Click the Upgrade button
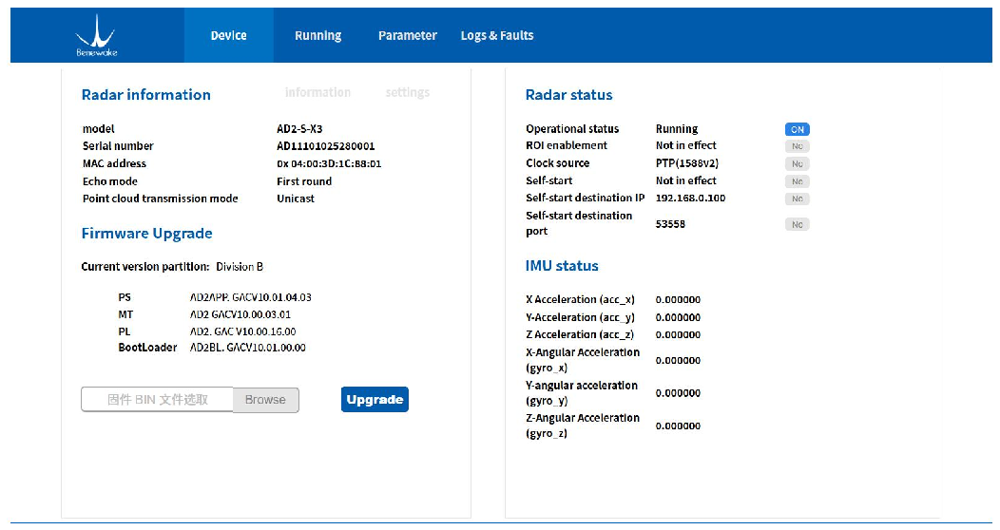 coord(375,400)
